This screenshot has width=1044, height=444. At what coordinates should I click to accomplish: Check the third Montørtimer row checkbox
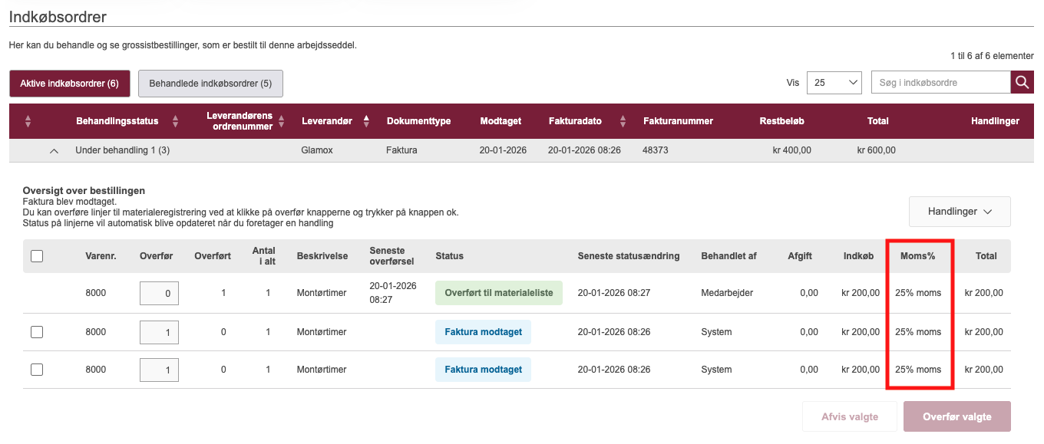pyautogui.click(x=37, y=370)
